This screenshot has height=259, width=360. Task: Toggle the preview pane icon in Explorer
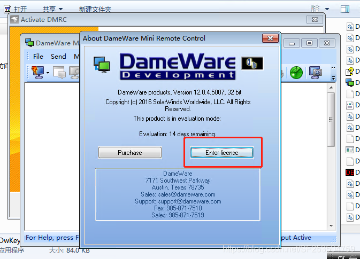(x=345, y=9)
